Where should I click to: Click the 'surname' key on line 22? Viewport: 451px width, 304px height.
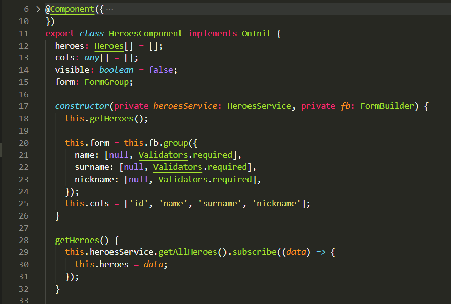92,167
